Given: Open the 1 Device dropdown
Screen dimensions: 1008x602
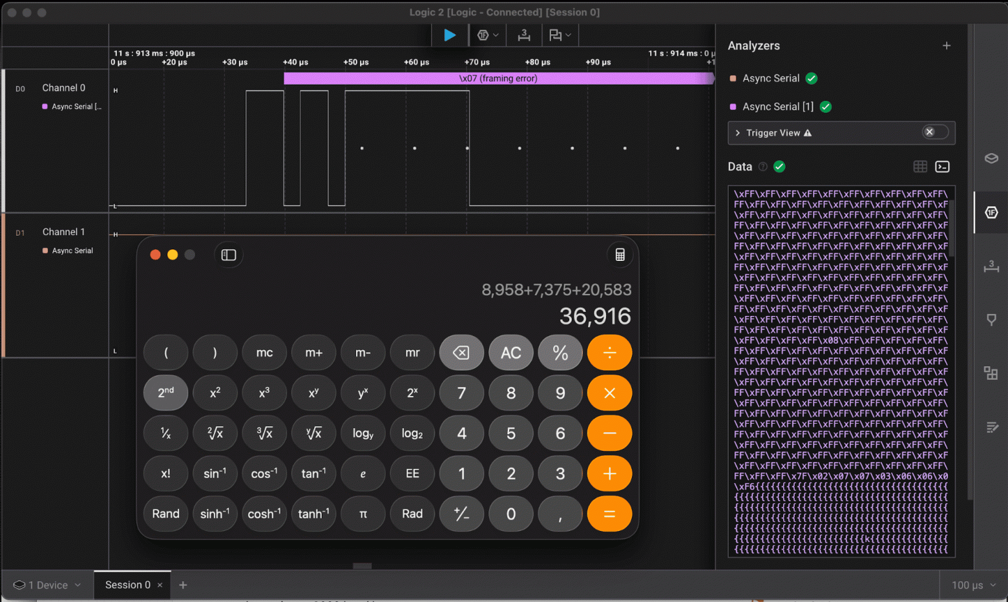Looking at the screenshot, I should click(x=47, y=585).
